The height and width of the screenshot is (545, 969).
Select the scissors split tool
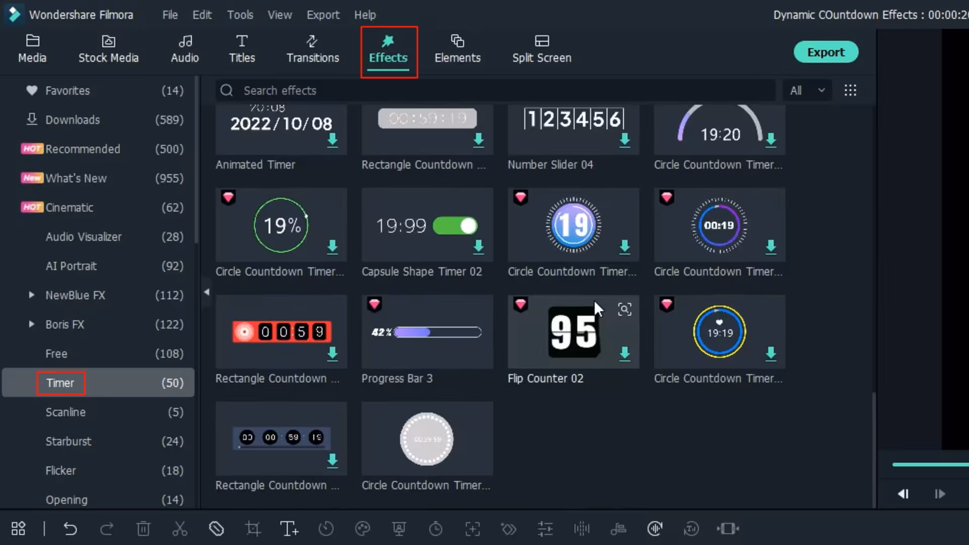180,529
